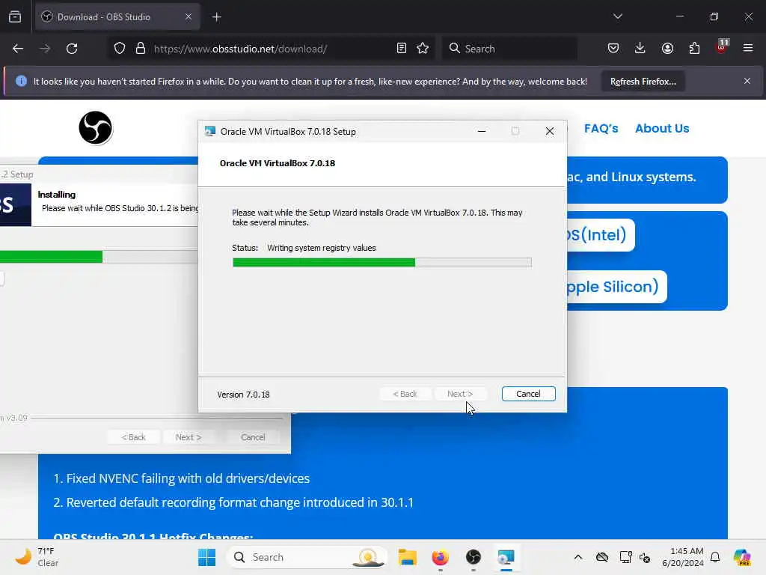Click Next in the OBS Studio Setup window
The image size is (766, 575).
pos(189,437)
